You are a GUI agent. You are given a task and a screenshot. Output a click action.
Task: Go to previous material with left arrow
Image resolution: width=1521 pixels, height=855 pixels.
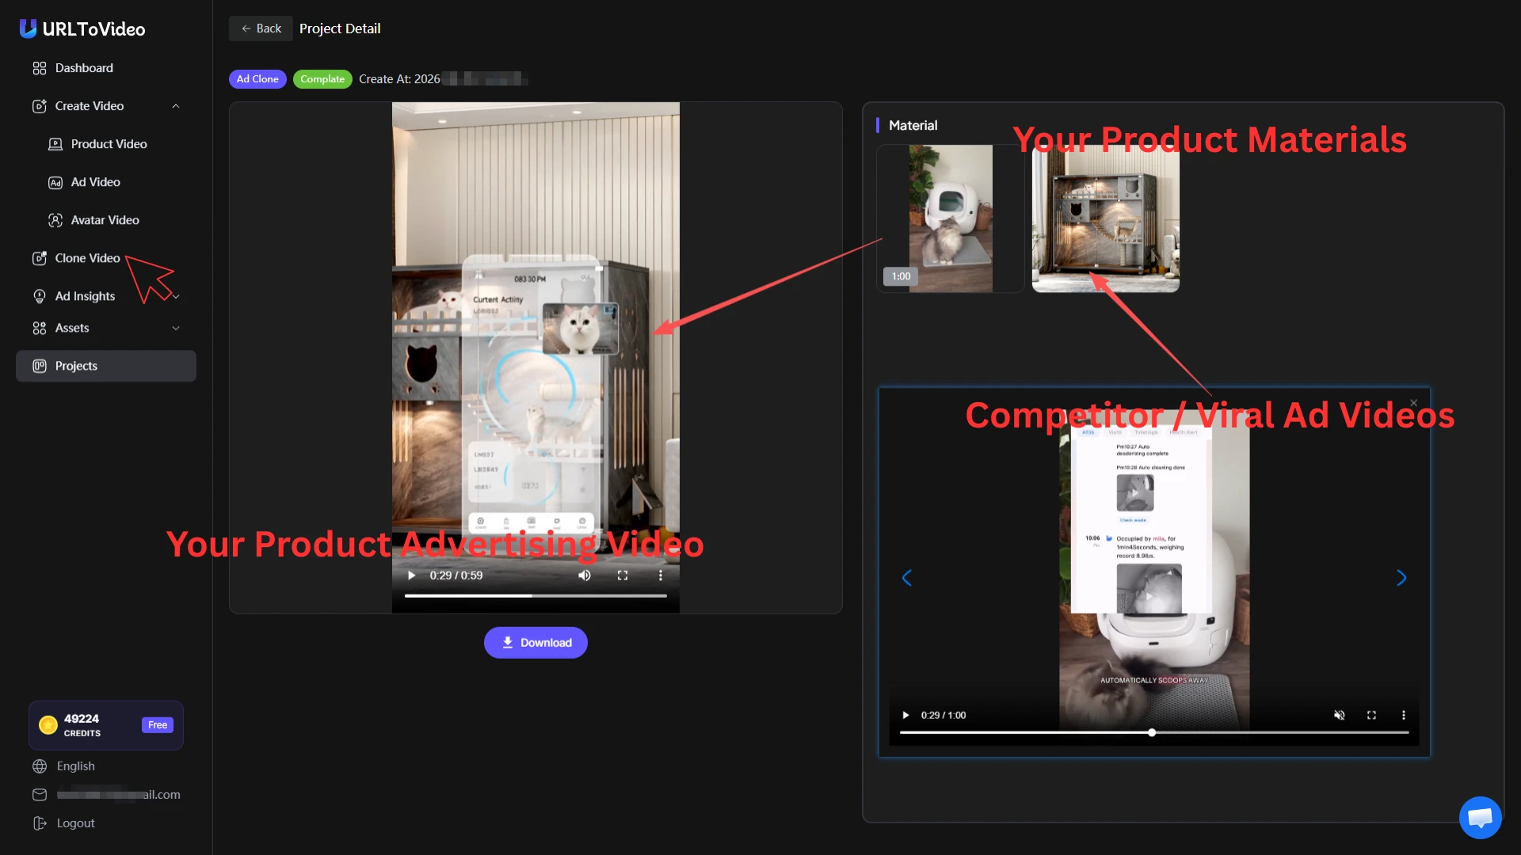click(x=907, y=578)
